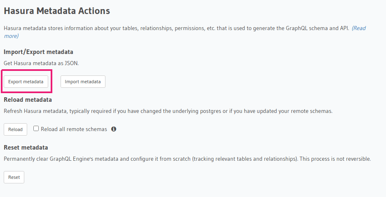
Task: Open the Read more link
Action: coord(358,28)
